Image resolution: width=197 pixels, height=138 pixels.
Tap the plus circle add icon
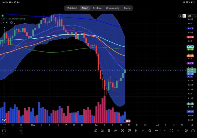point(123,130)
